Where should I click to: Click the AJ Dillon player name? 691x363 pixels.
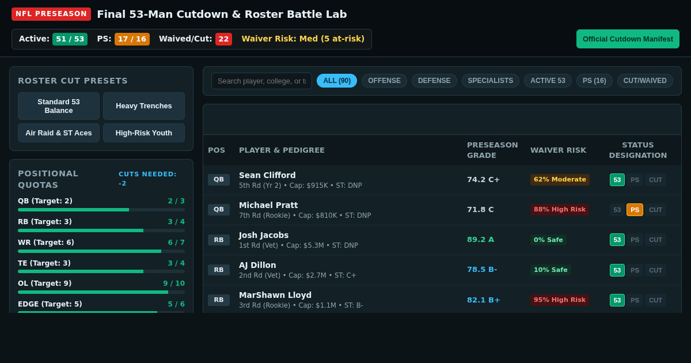257,265
